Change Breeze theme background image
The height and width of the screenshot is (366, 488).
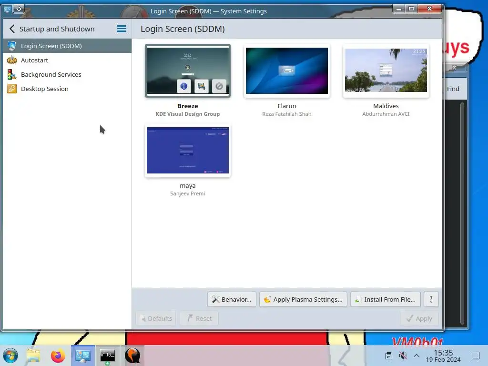(x=202, y=86)
